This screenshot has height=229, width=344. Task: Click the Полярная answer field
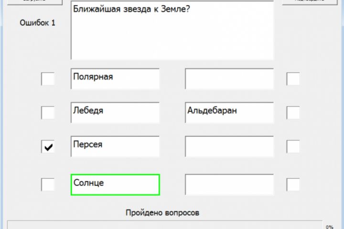pos(115,79)
